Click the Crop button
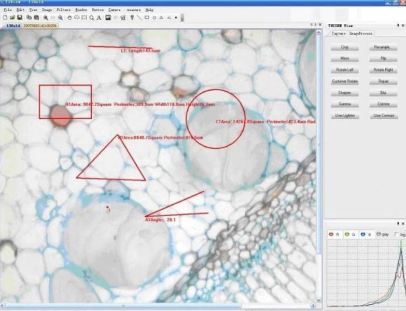The height and width of the screenshot is (311, 406). (x=345, y=47)
